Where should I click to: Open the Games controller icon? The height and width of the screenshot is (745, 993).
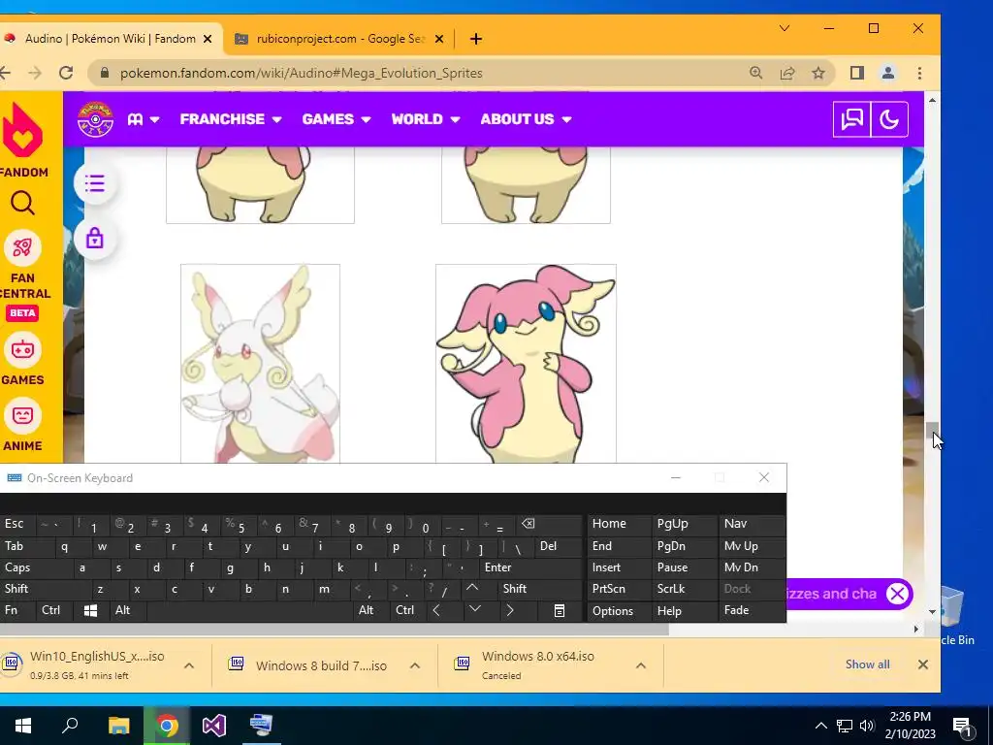pyautogui.click(x=22, y=349)
